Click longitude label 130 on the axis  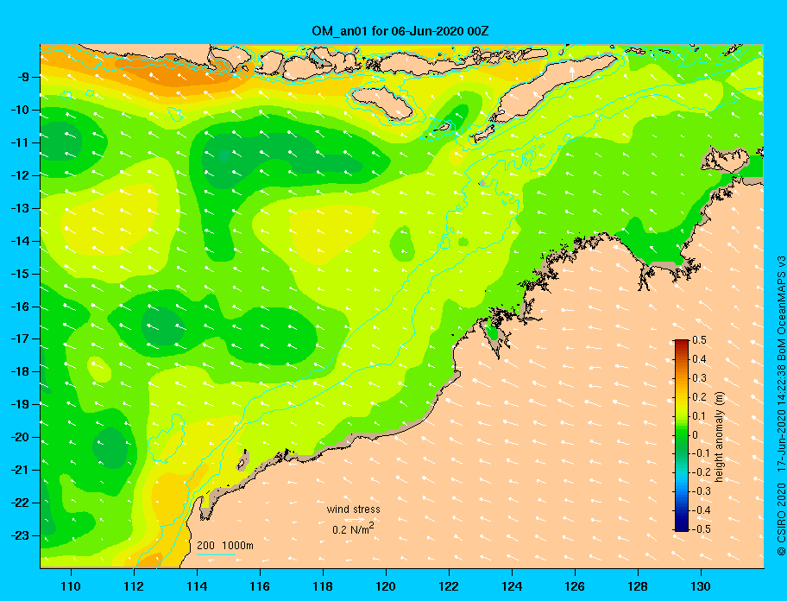[701, 586]
